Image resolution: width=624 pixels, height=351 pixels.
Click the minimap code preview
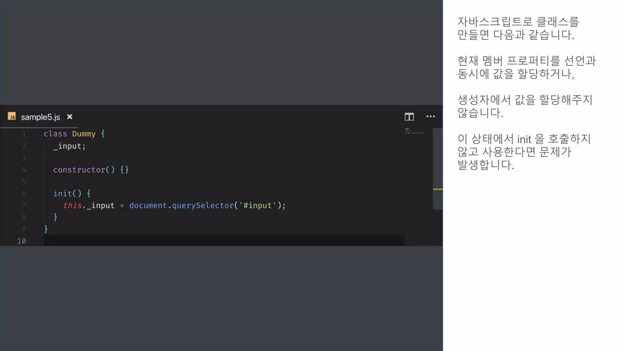point(414,131)
